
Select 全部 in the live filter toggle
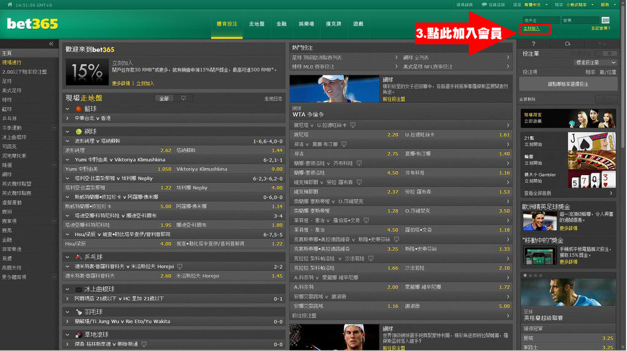tap(164, 99)
